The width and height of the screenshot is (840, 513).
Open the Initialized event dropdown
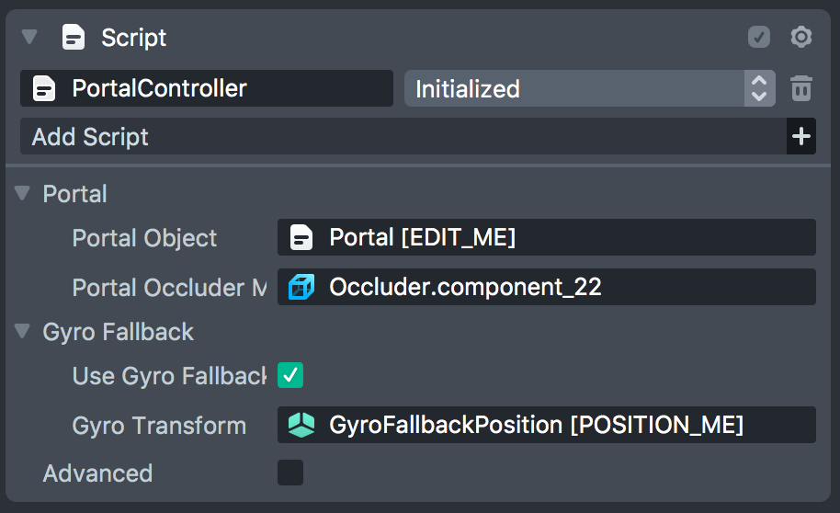(x=588, y=89)
